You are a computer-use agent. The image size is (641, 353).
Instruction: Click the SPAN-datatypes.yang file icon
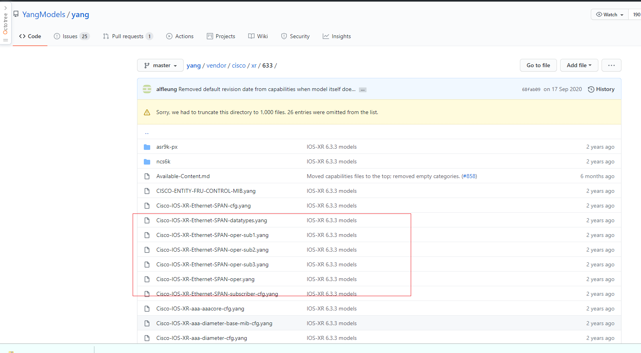147,221
